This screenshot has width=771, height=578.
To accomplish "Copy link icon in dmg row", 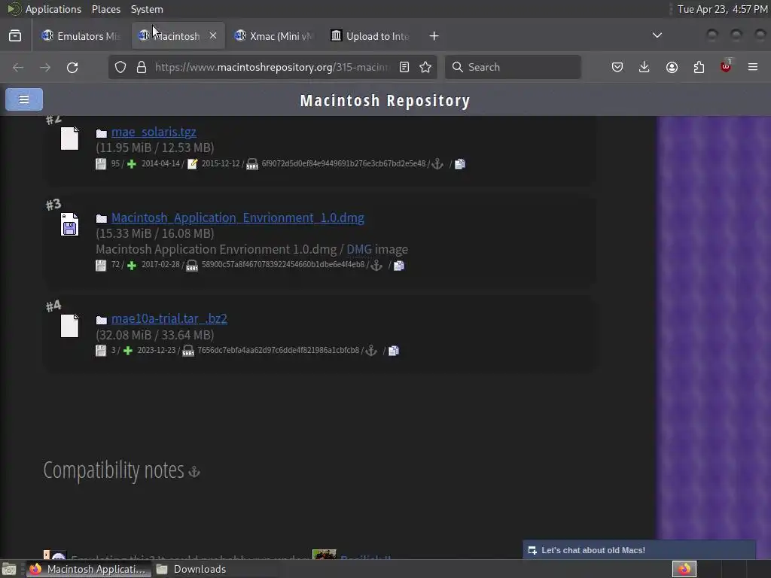I will 399,266.
